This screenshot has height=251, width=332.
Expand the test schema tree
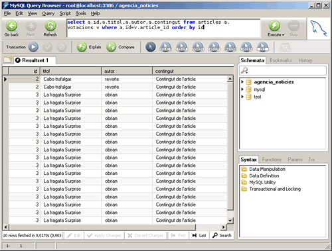pyautogui.click(x=242, y=97)
